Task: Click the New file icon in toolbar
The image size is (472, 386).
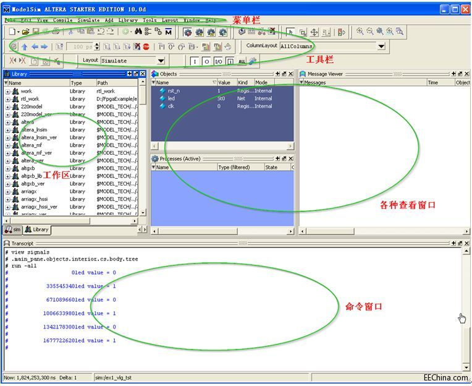Action: (12, 32)
